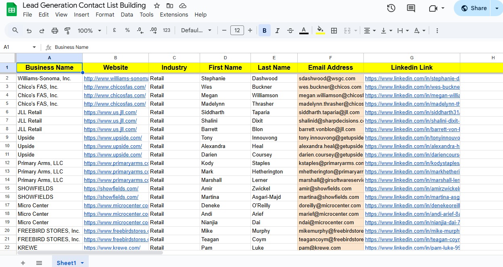Screen dimensions: 503x267
Task: Open the Extensions menu
Action: [174, 15]
